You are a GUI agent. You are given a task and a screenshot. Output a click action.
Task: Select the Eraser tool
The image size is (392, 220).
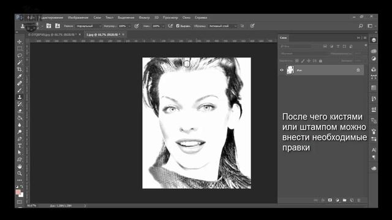click(x=20, y=111)
